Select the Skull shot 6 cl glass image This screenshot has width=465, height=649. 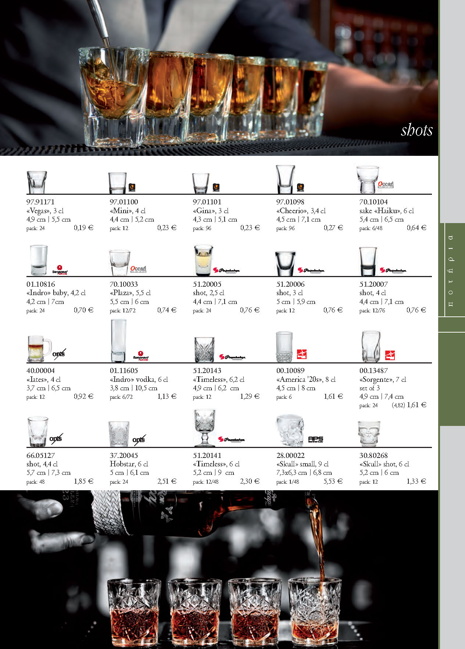(369, 433)
